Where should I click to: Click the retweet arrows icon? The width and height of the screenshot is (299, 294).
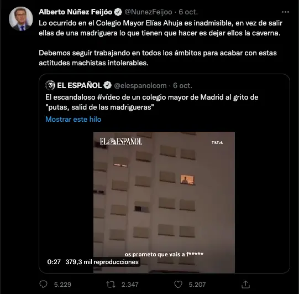[111, 285]
